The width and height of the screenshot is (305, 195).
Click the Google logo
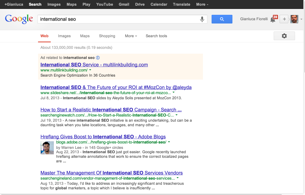(x=19, y=19)
